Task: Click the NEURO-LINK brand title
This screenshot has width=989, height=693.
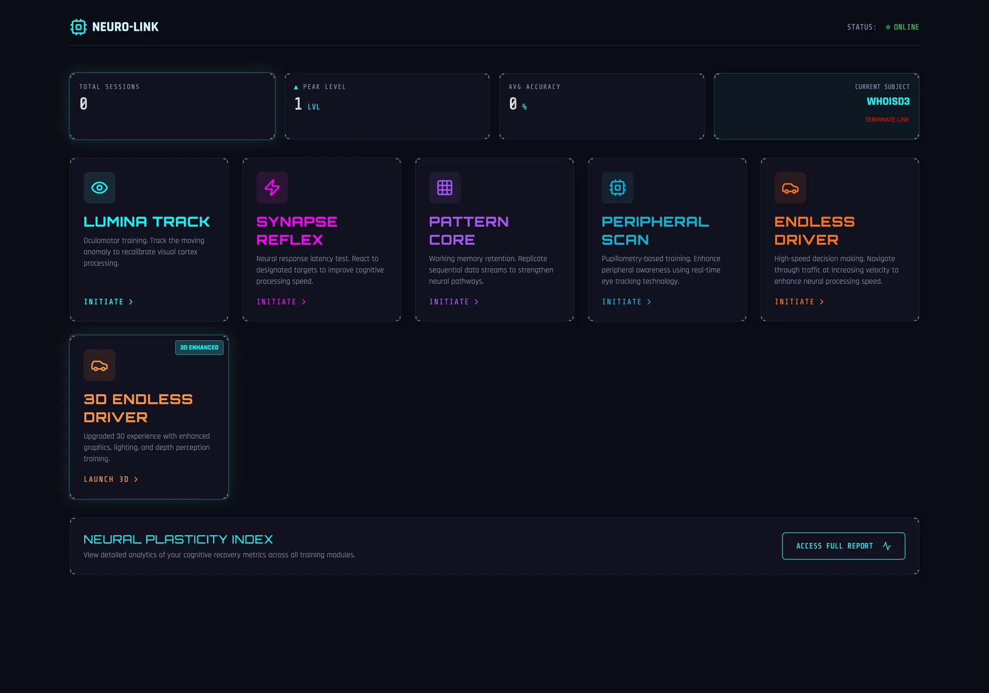Action: [x=125, y=27]
